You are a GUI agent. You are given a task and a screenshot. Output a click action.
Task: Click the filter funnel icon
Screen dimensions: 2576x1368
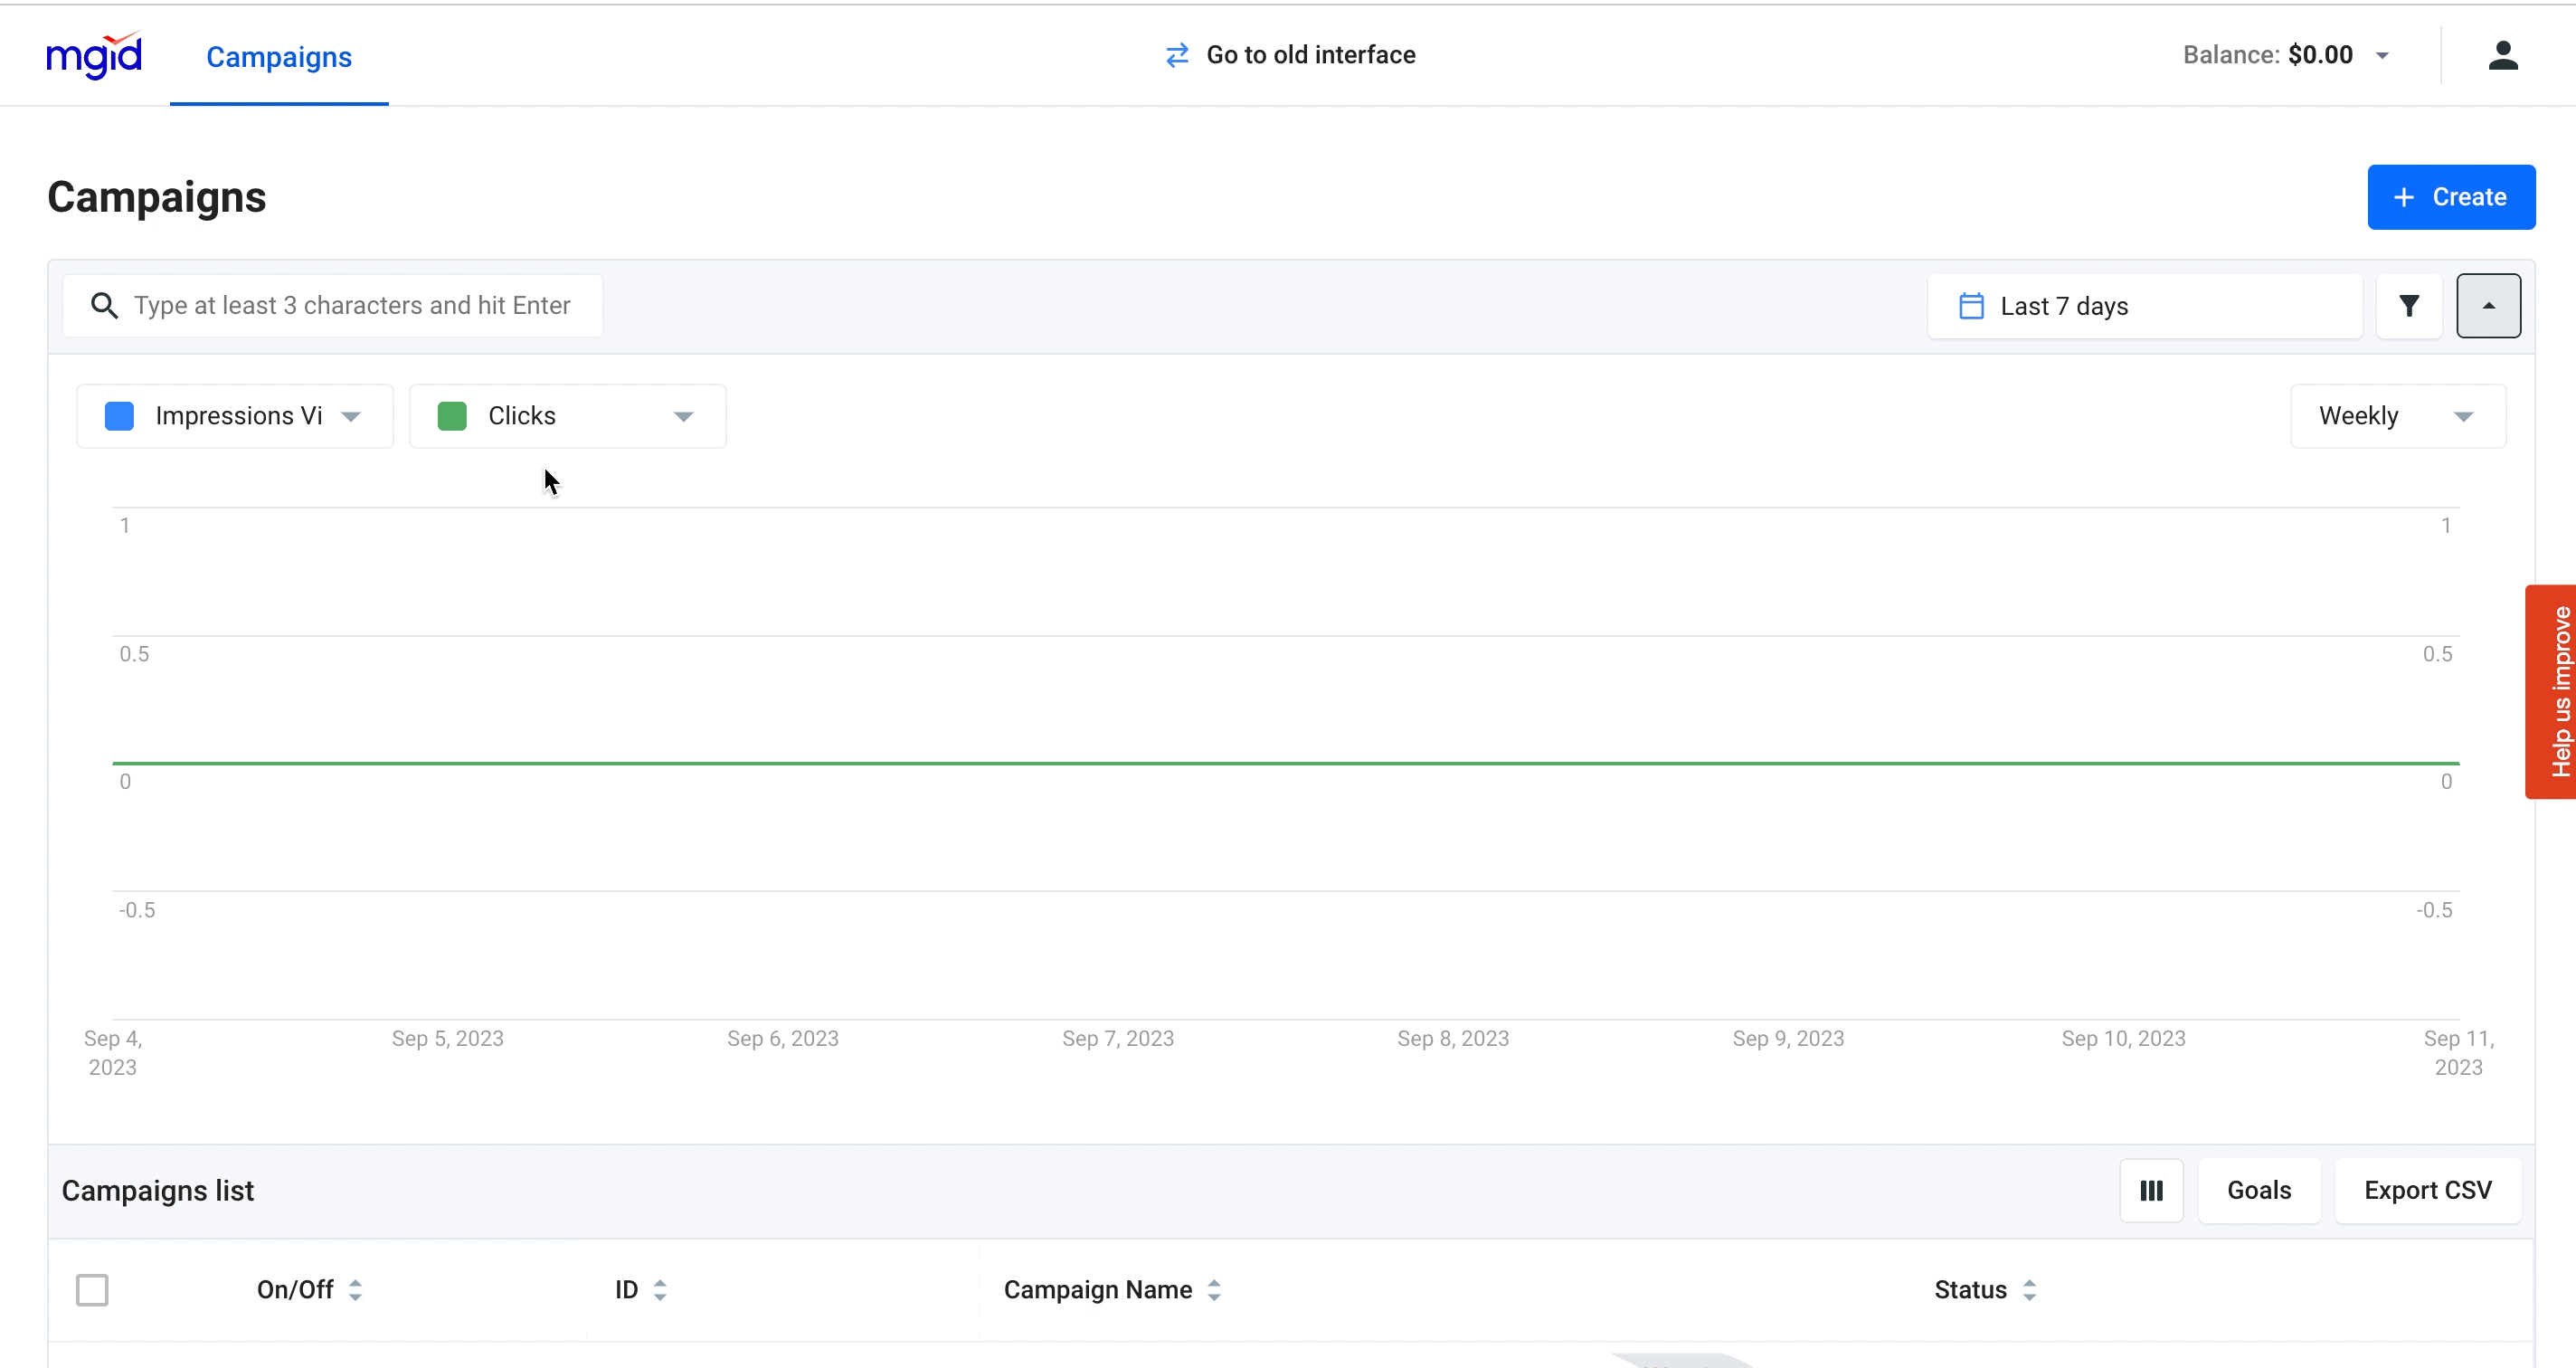click(x=2409, y=306)
